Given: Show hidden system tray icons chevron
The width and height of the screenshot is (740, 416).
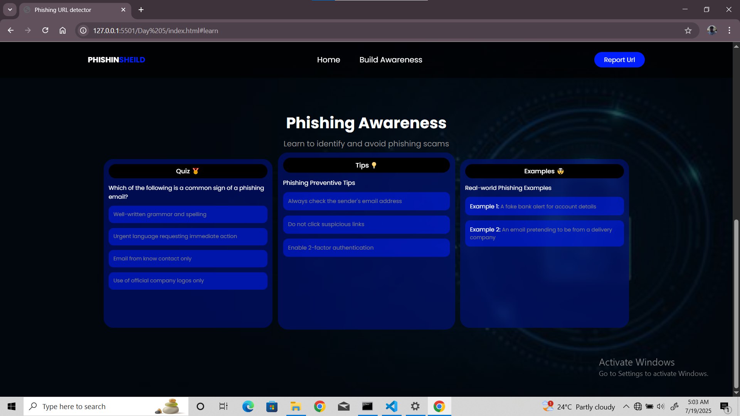Looking at the screenshot, I should pos(626,406).
